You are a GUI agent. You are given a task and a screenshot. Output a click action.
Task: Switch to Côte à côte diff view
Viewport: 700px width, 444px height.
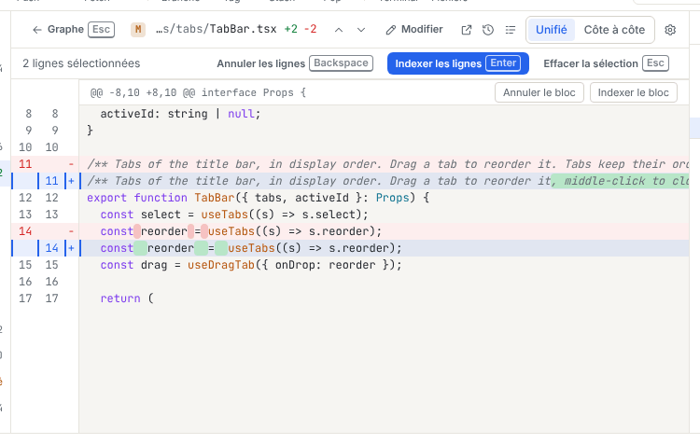(x=614, y=30)
